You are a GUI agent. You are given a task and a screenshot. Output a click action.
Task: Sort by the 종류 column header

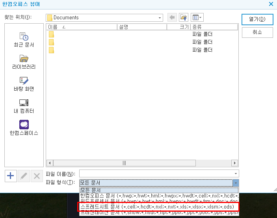click(x=214, y=27)
